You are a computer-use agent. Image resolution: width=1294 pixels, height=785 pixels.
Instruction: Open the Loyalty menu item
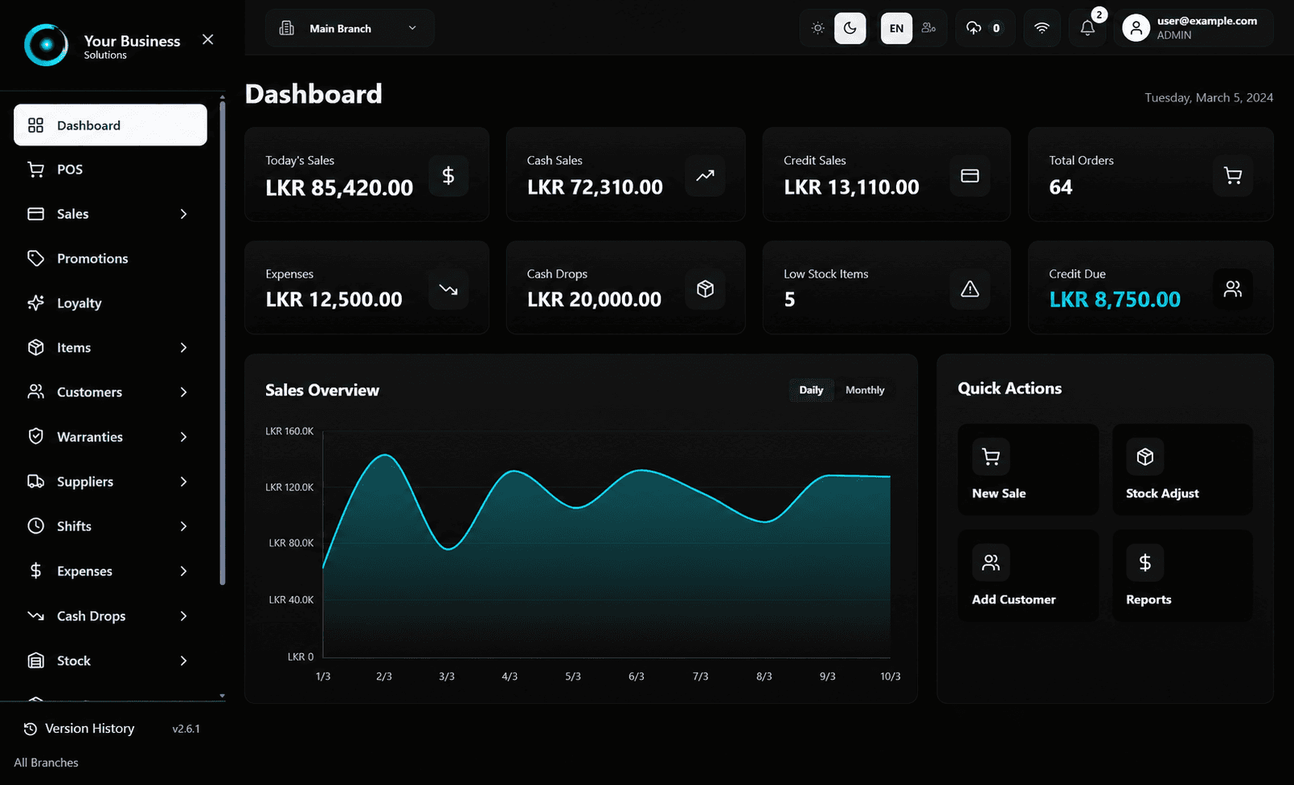tap(110, 303)
